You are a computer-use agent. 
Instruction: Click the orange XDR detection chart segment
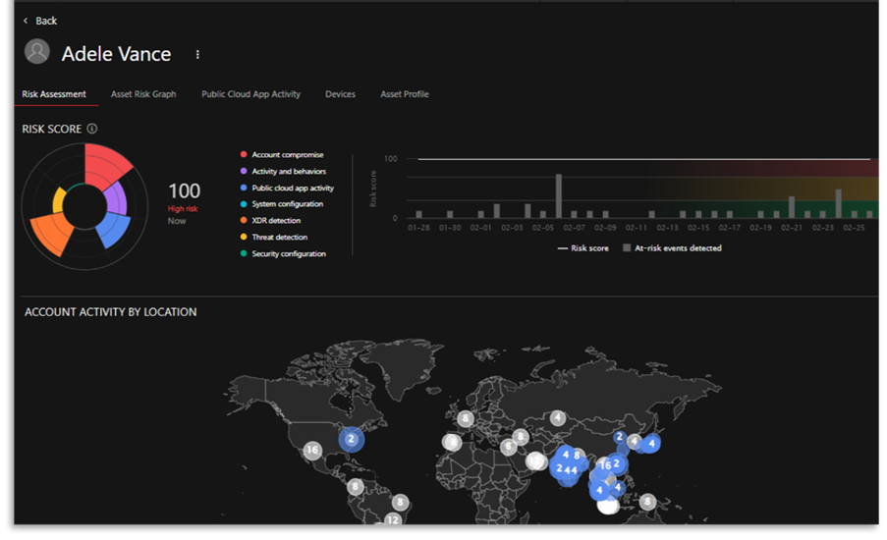point(49,235)
